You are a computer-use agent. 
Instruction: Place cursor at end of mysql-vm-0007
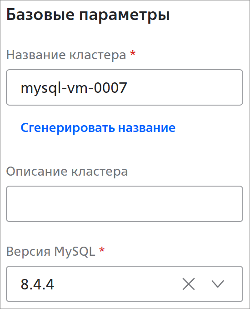(128, 88)
